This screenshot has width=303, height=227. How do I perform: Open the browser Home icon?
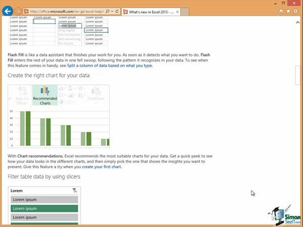tap(281, 11)
